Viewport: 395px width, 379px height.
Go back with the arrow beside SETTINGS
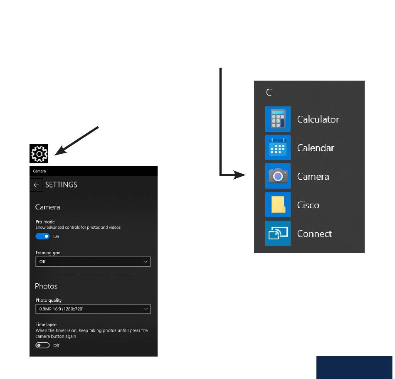tap(36, 185)
